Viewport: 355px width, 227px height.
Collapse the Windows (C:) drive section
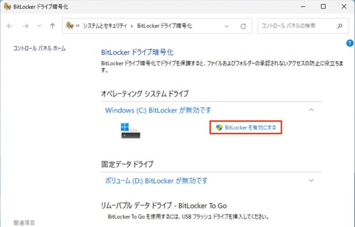coord(311,110)
